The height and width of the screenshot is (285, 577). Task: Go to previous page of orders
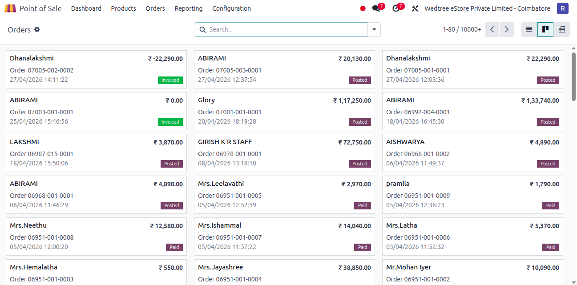(x=492, y=30)
